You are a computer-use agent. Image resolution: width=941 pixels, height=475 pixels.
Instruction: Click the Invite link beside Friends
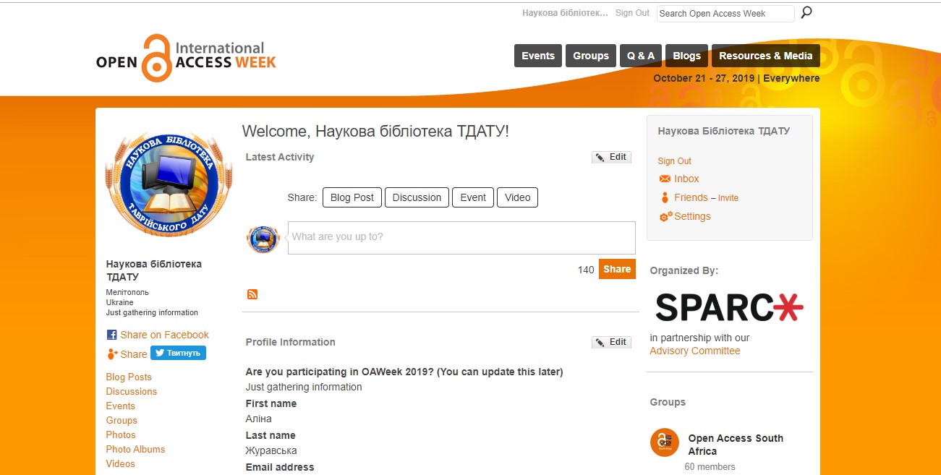tap(728, 198)
